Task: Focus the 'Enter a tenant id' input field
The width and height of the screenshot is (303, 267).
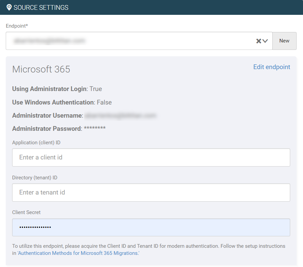Action: pyautogui.click(x=151, y=192)
